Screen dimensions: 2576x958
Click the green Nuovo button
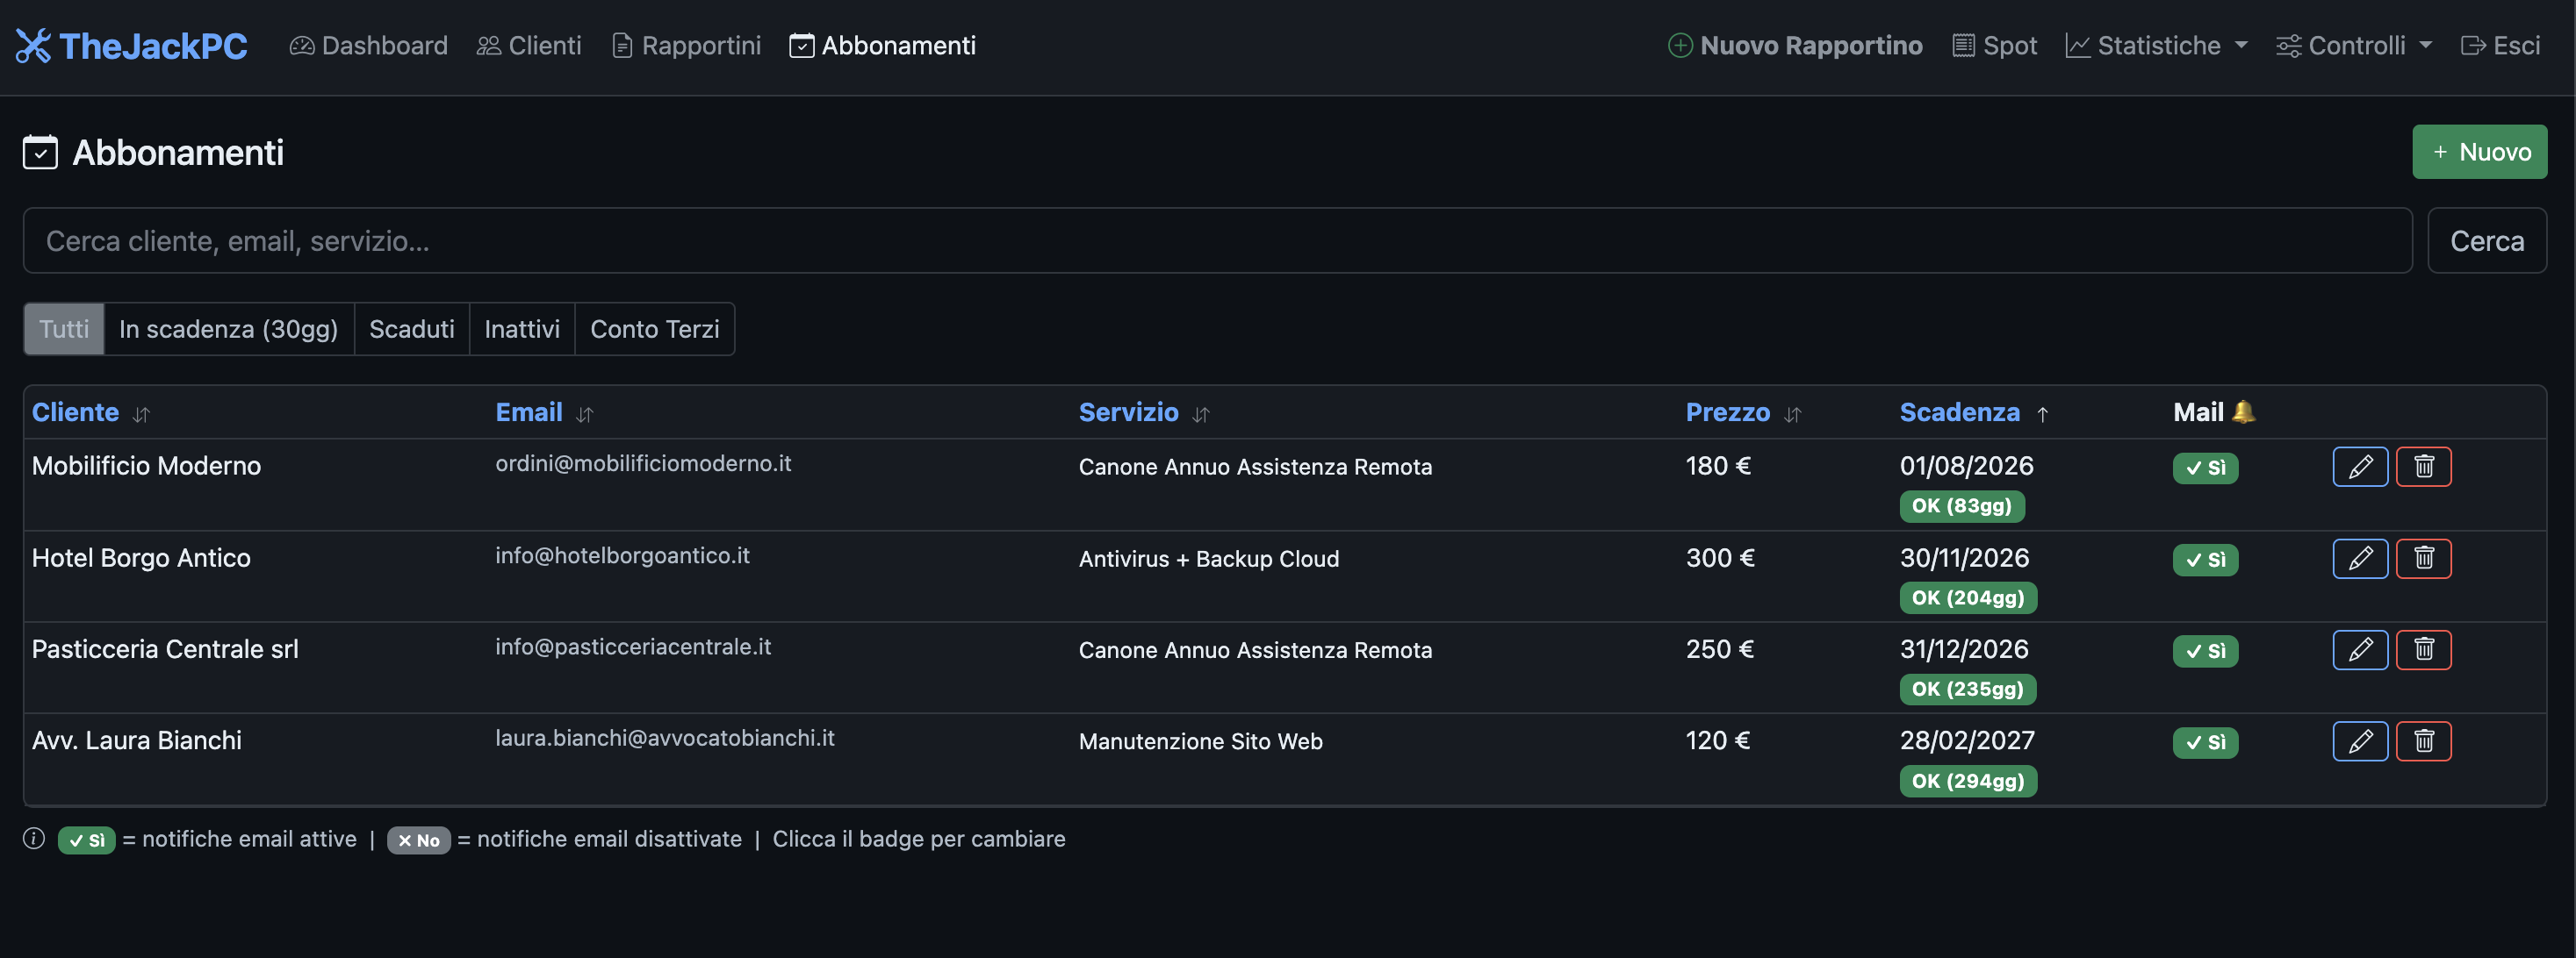point(2479,152)
